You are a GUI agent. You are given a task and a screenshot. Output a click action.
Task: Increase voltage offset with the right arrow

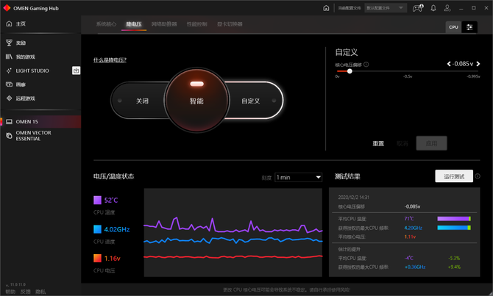478,64
